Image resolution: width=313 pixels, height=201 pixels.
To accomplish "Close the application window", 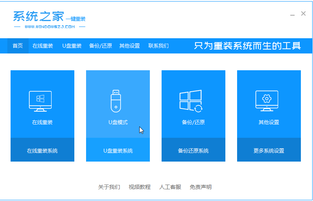I will coord(303,14).
